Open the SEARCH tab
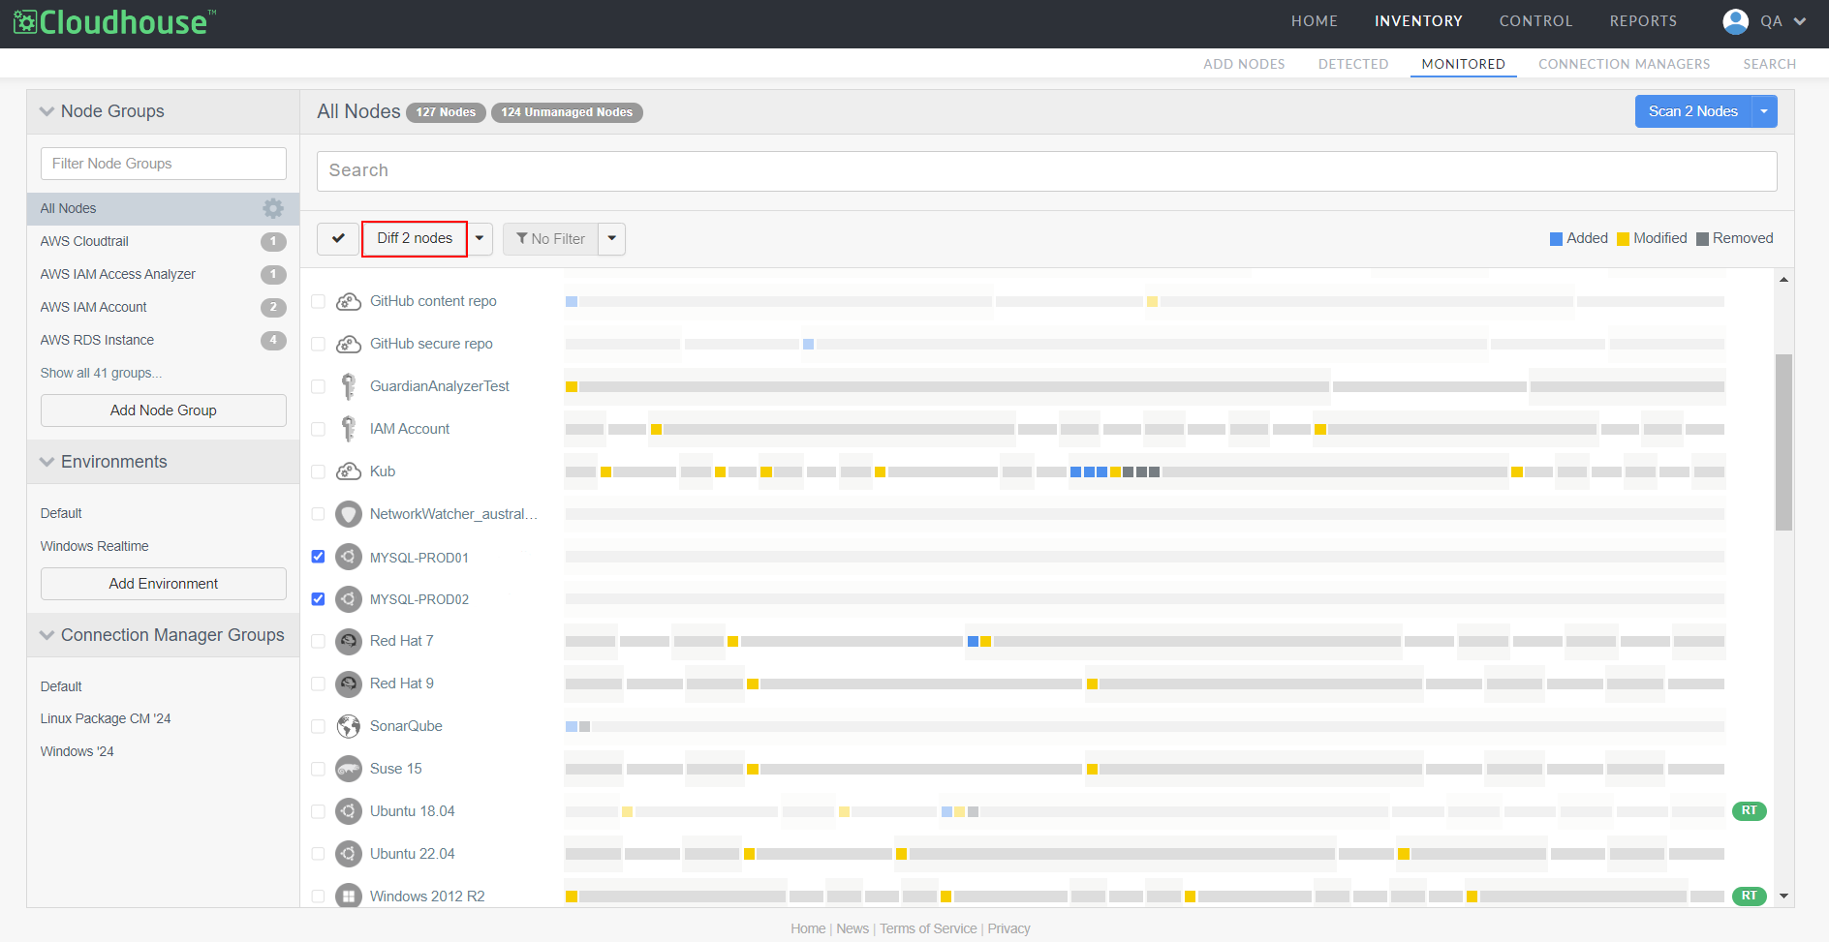 click(x=1769, y=64)
